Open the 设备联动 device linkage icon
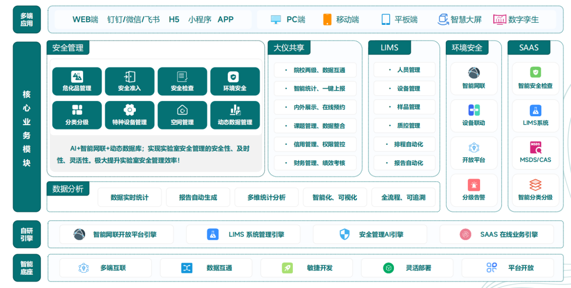This screenshot has height=288, width=571. pyautogui.click(x=474, y=110)
